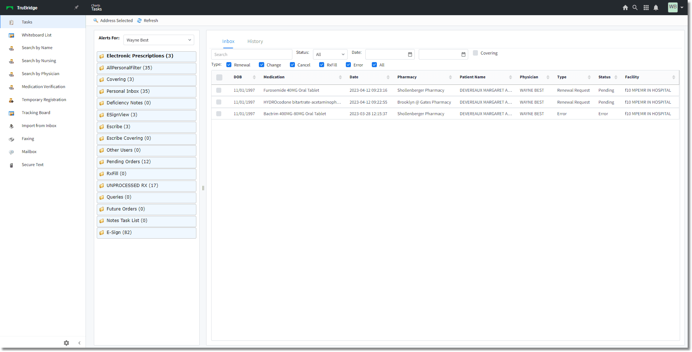Viewport: 692px width, 352px height.
Task: Click the panel splitter handle
Action: (203, 188)
